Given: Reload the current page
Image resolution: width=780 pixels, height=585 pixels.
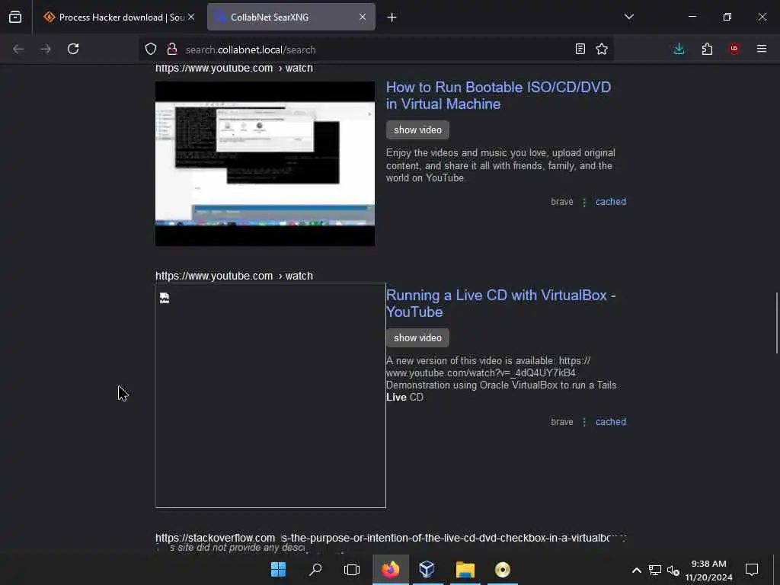Looking at the screenshot, I should 73,49.
